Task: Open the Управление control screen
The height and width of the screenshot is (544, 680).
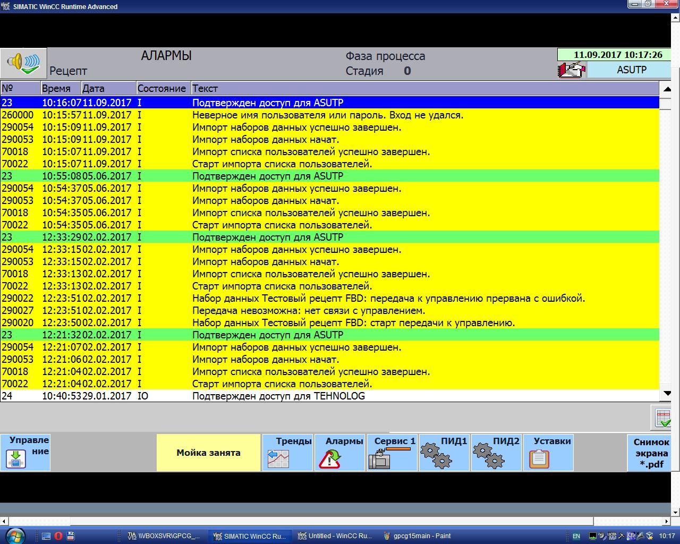Action: (x=25, y=452)
